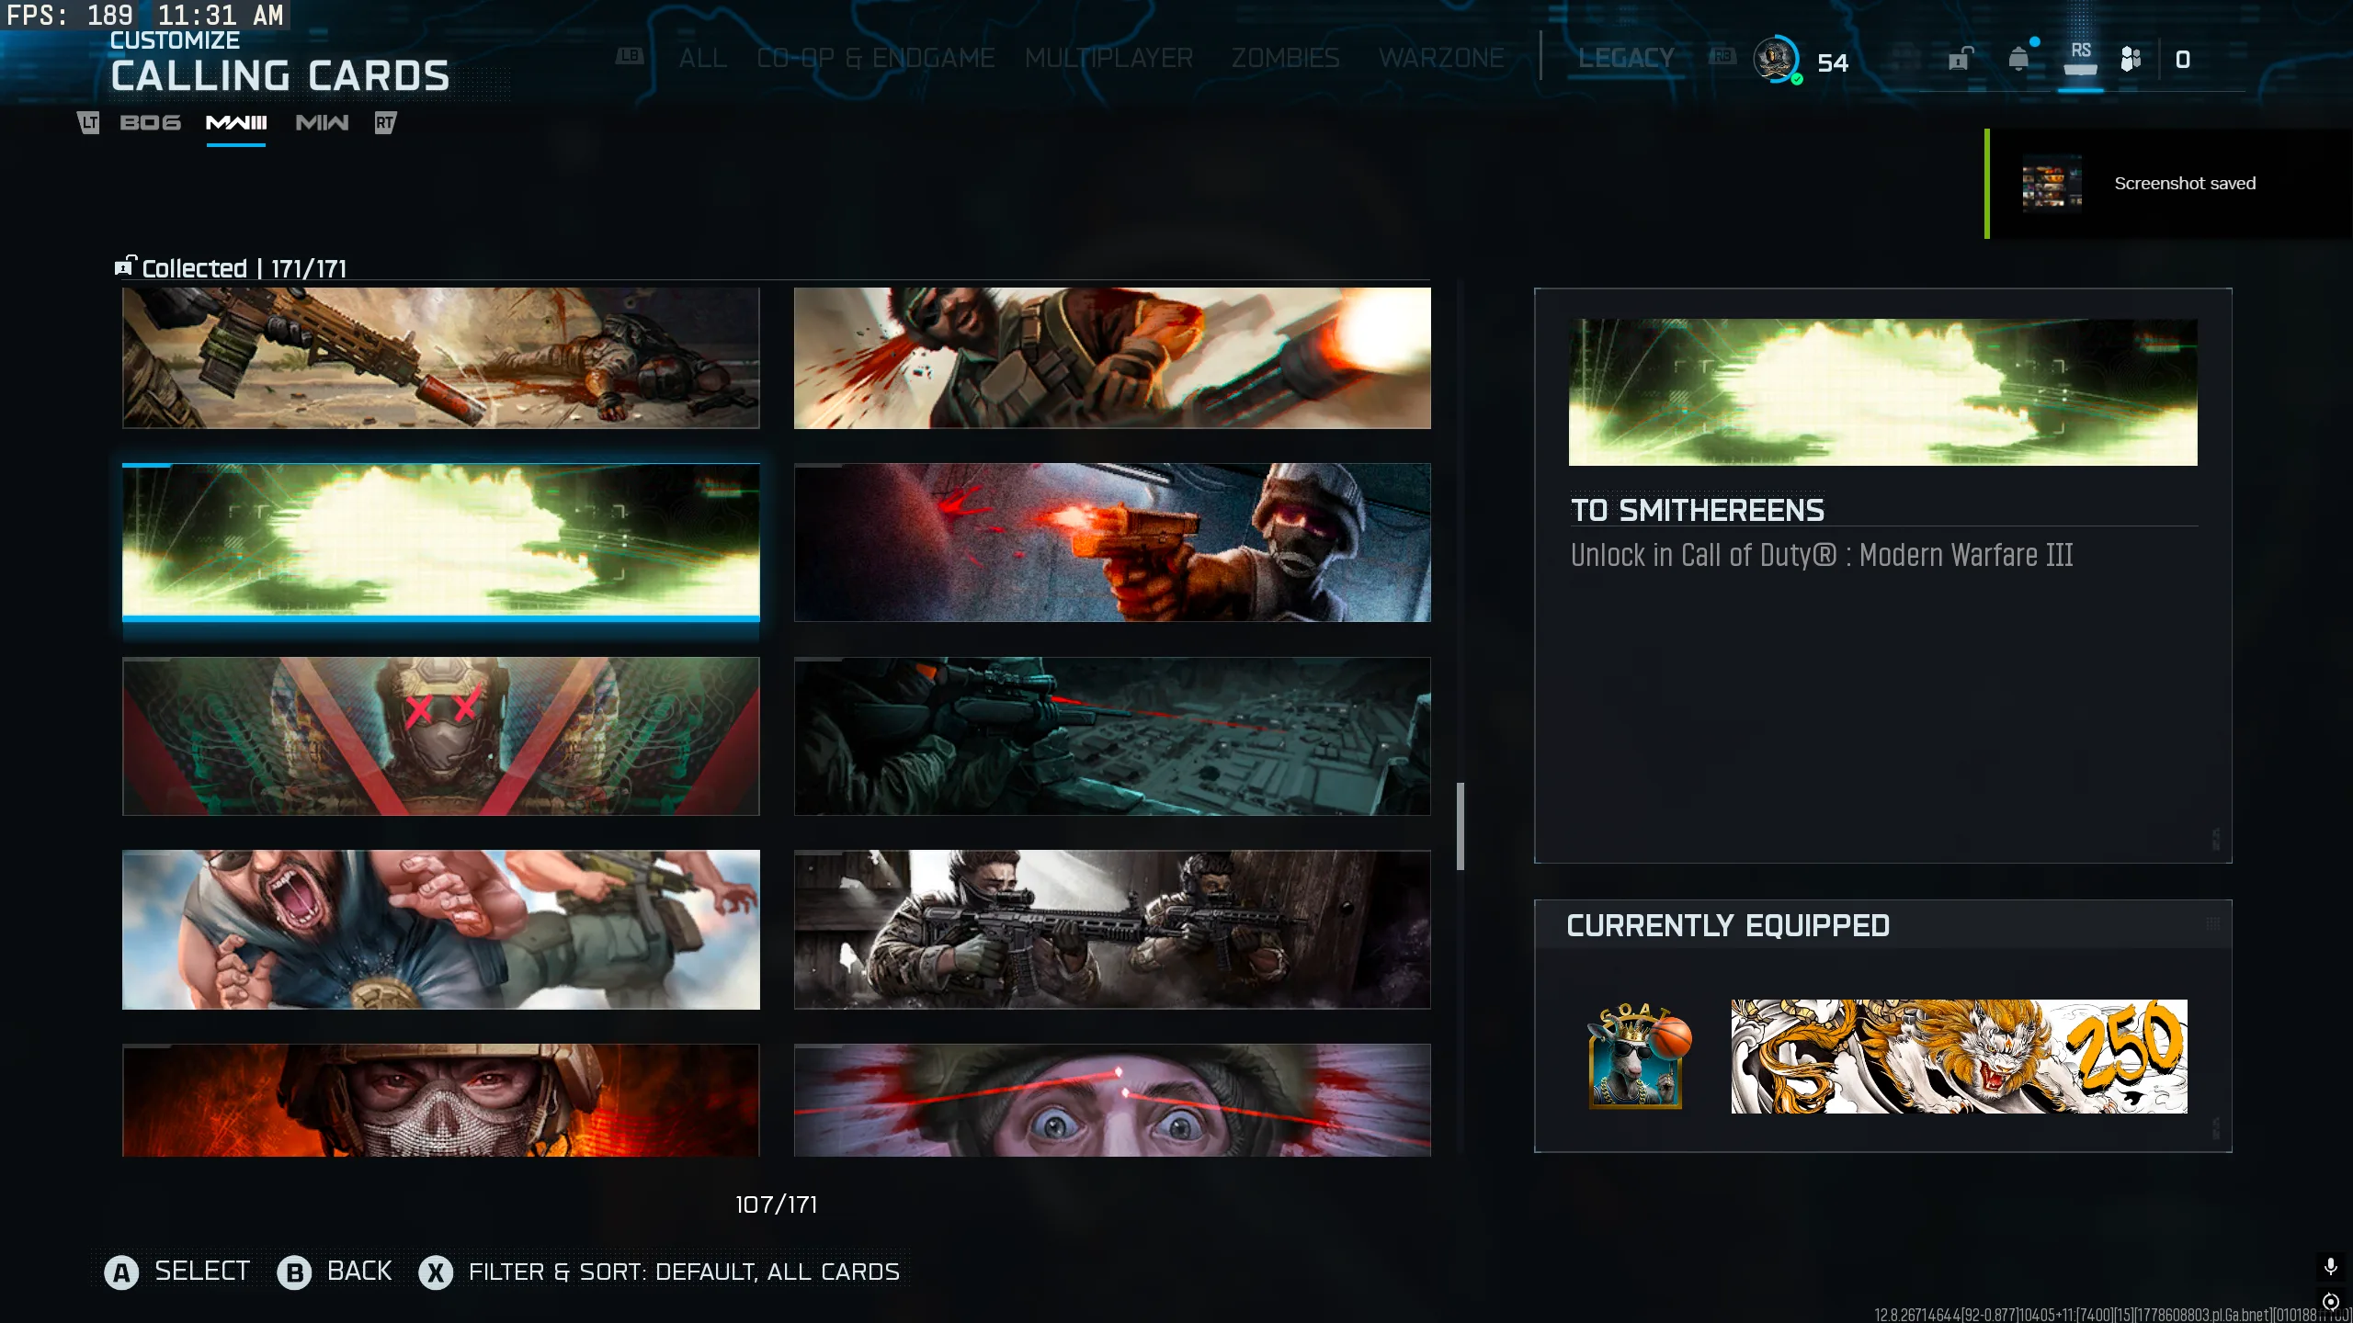The image size is (2353, 1323).
Task: Click 'Unlock in Call of Duty' description
Action: pyautogui.click(x=1821, y=555)
